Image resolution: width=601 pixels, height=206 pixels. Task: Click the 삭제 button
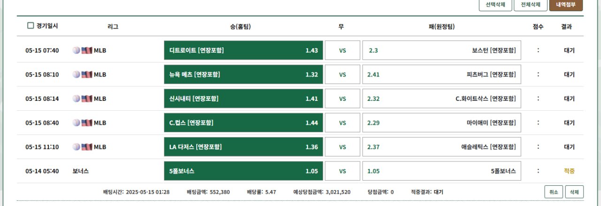click(x=574, y=192)
